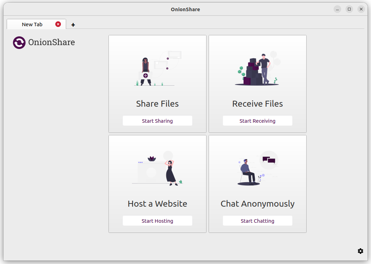The image size is (371, 264).
Task: Click the OnionShare title bar text
Action: pyautogui.click(x=185, y=9)
